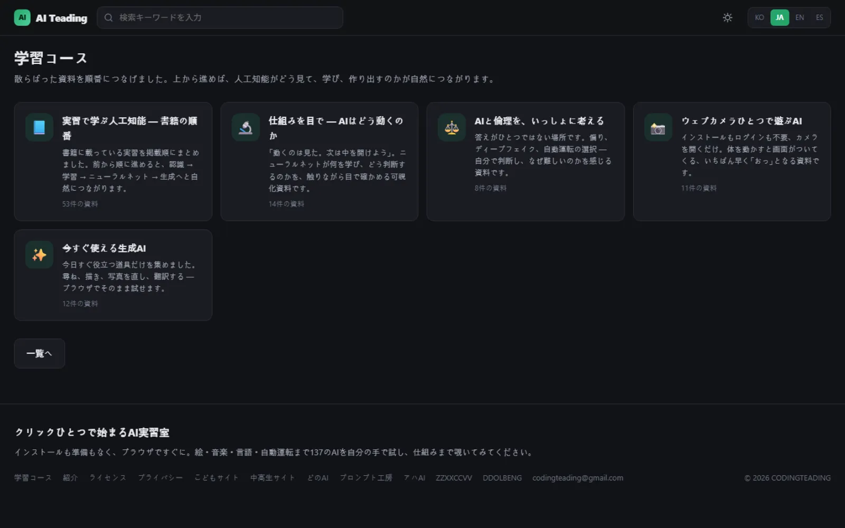The width and height of the screenshot is (845, 528).
Task: Open the camera webcam course icon
Action: (x=658, y=127)
